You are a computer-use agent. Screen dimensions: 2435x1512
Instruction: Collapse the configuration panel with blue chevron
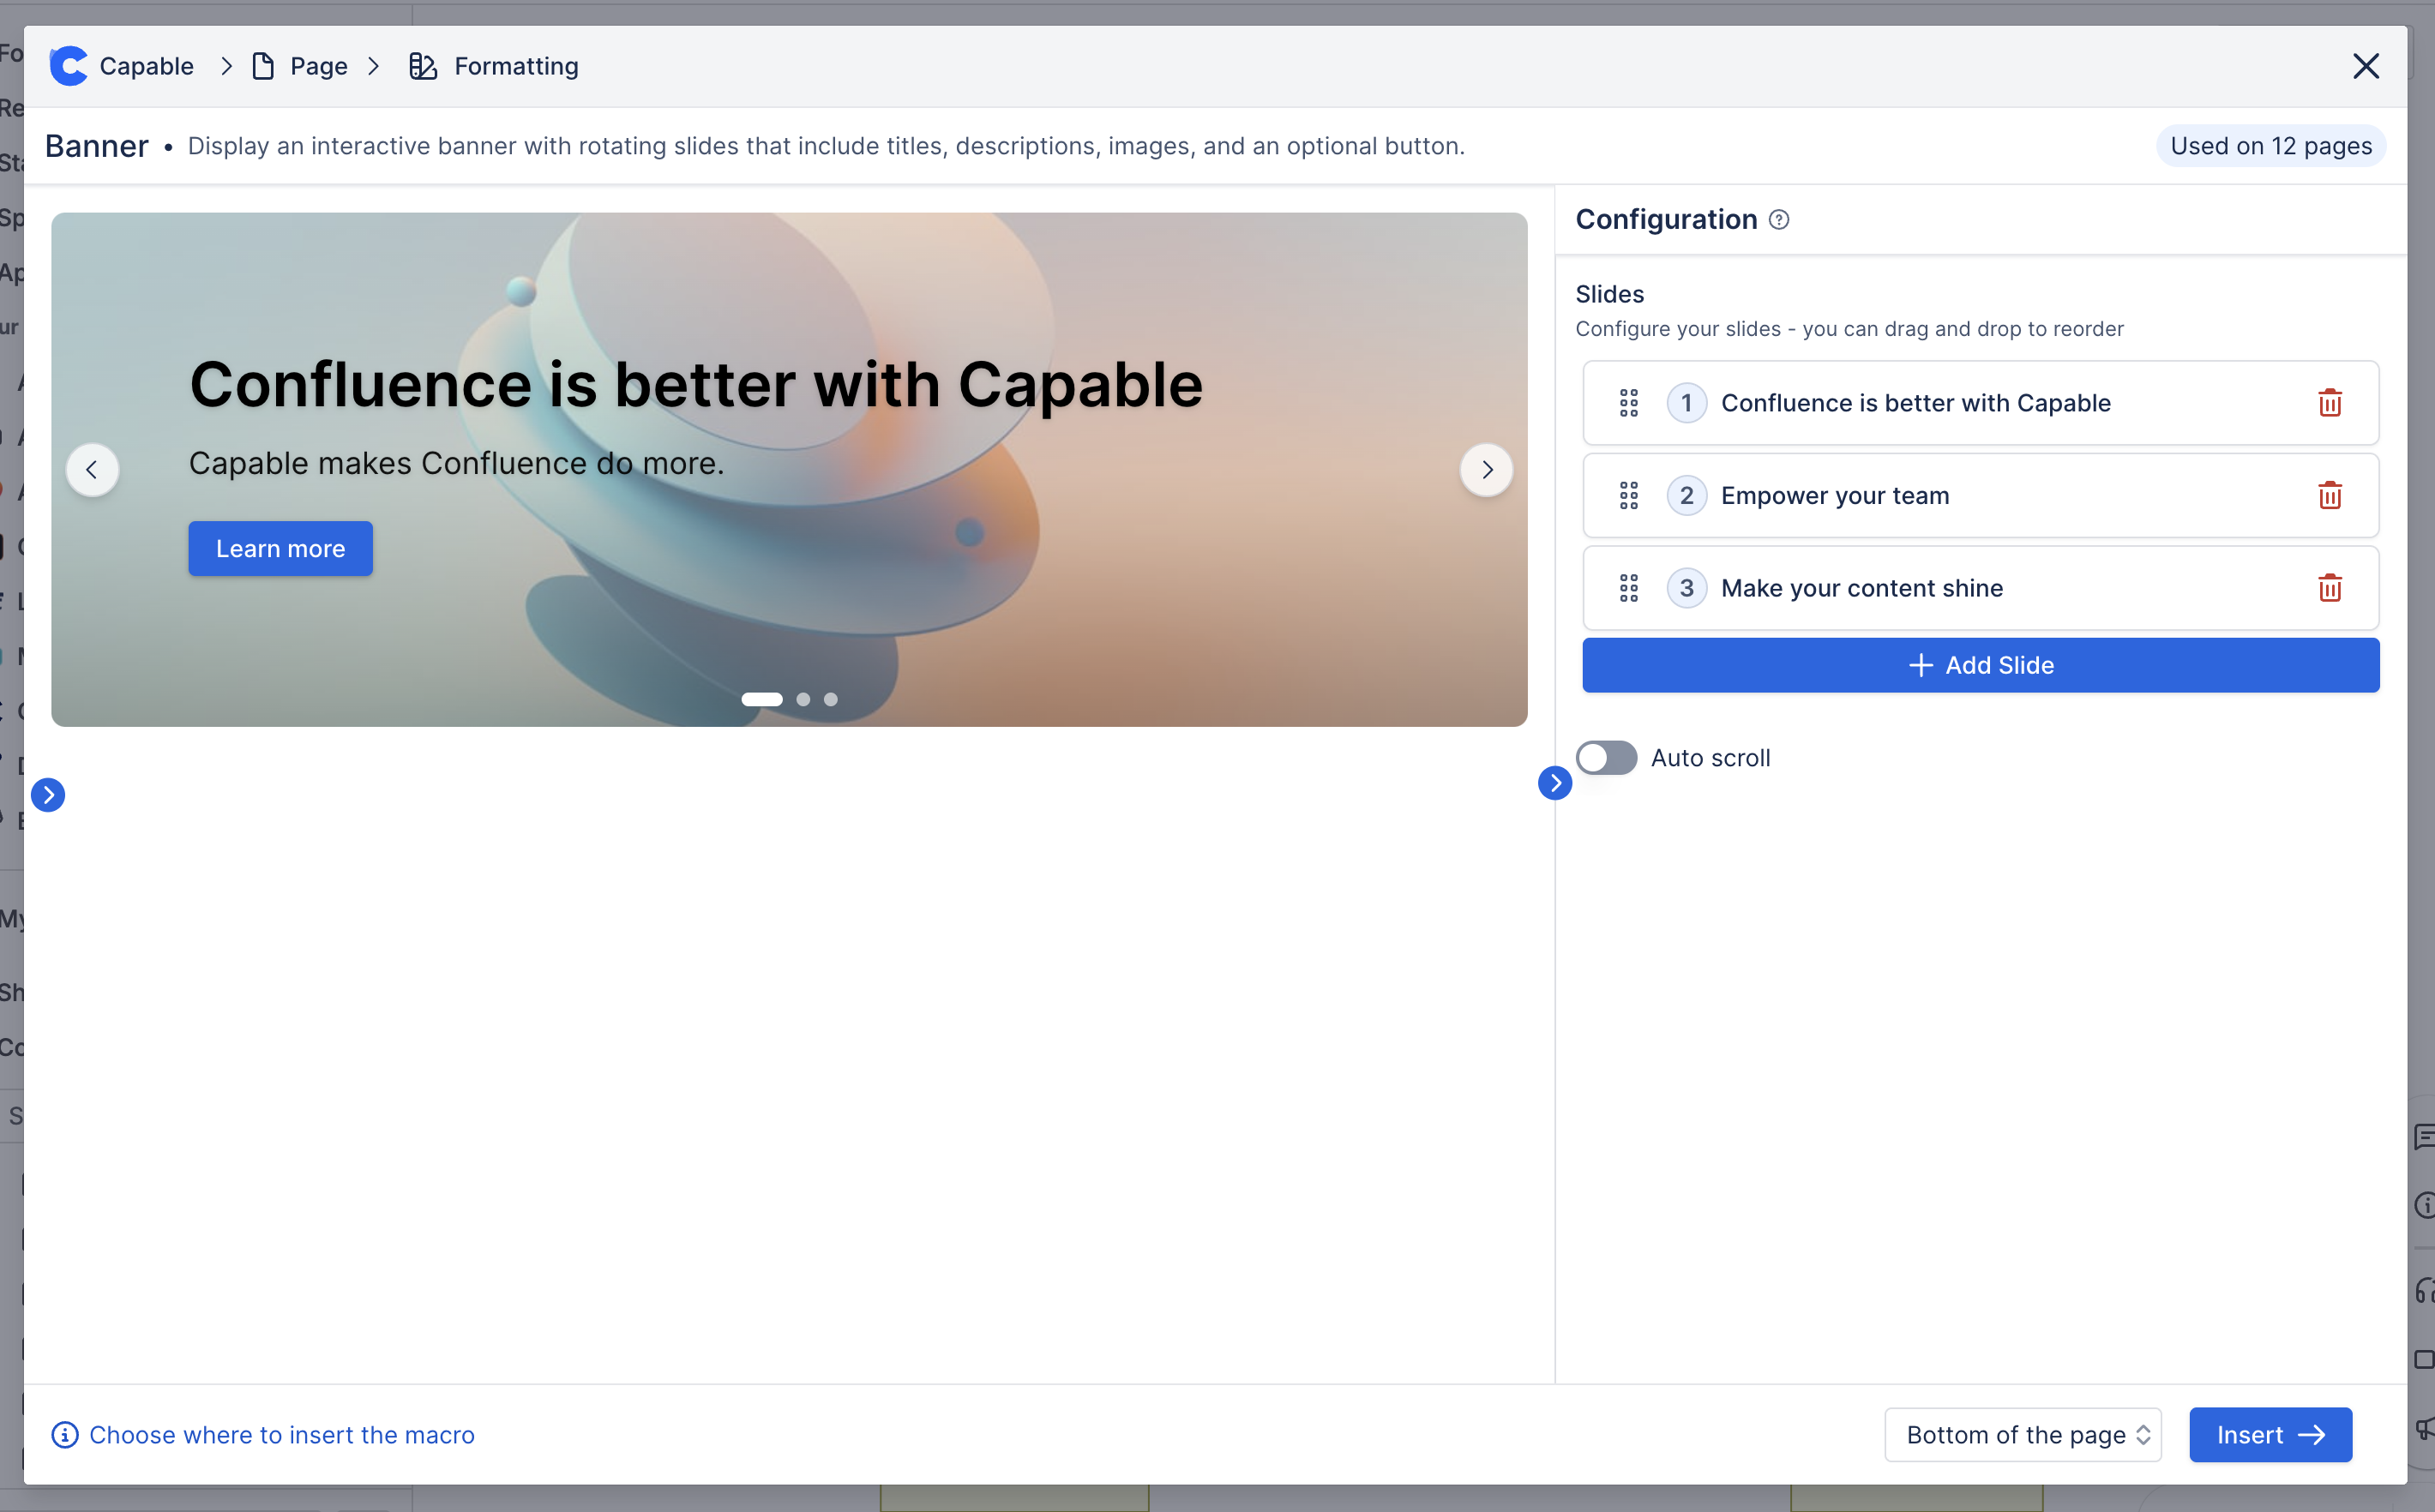(1554, 783)
